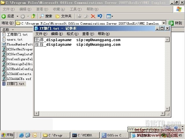Select the 工商部门.txt file

click(x=15, y=34)
